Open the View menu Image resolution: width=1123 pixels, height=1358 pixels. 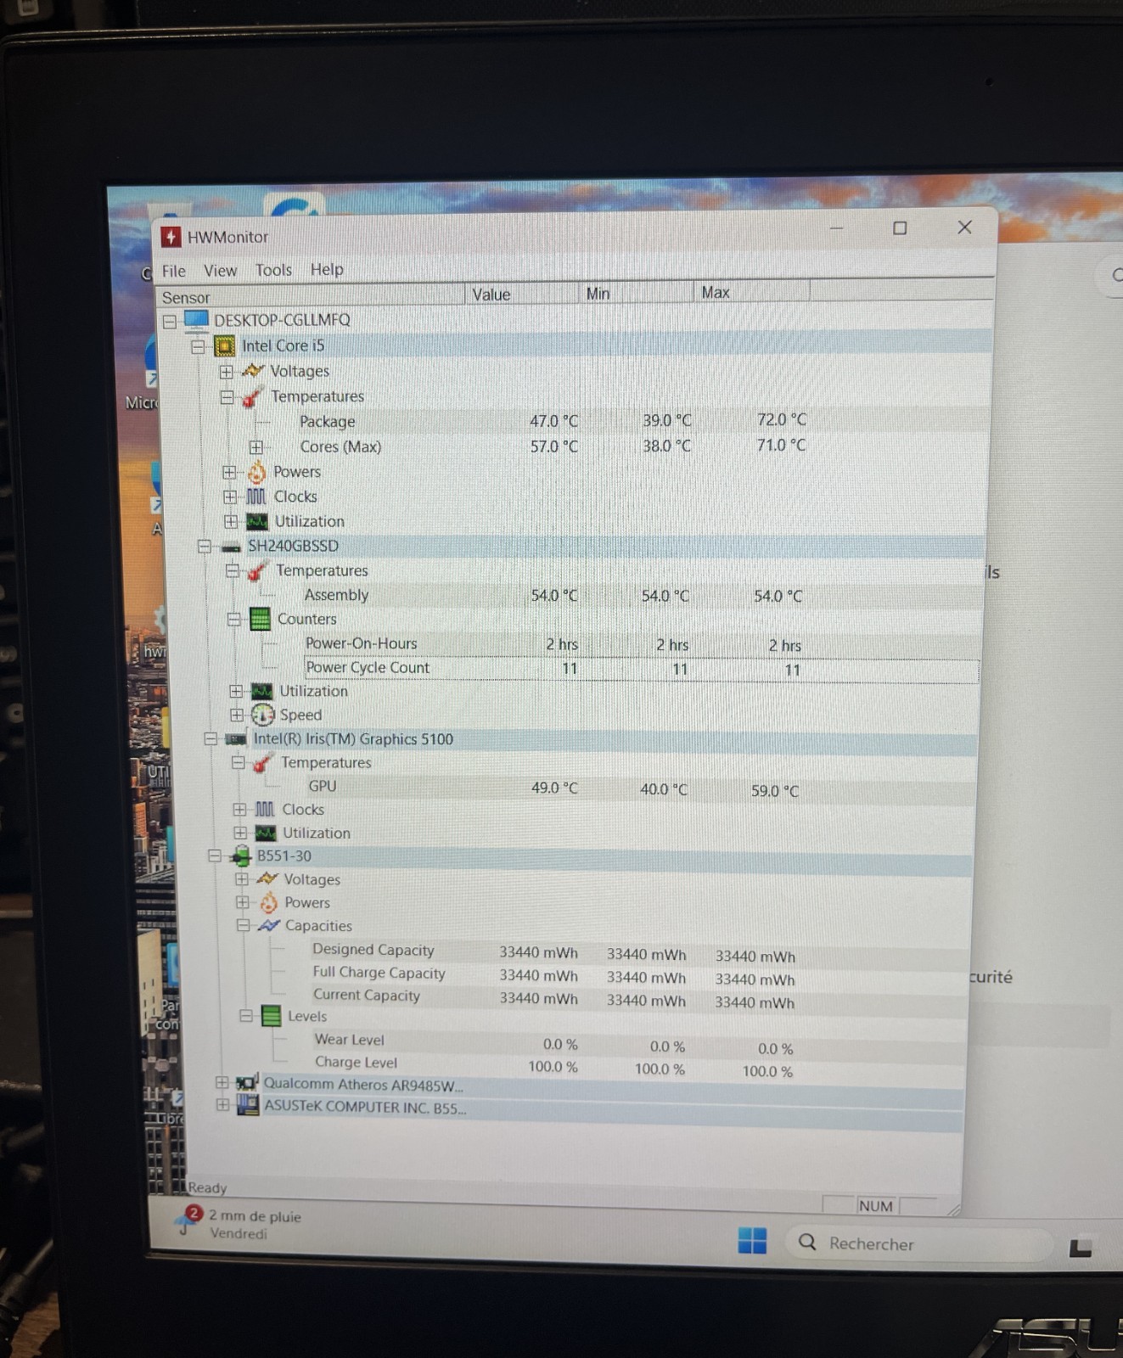click(220, 271)
